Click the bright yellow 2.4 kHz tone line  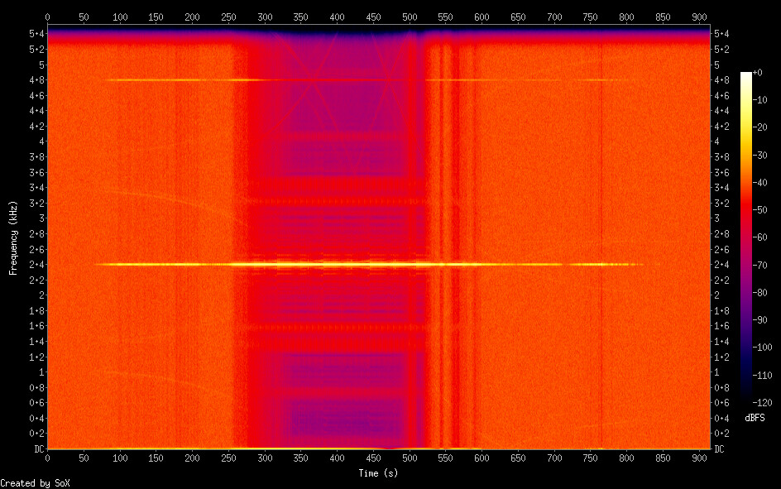[331, 264]
